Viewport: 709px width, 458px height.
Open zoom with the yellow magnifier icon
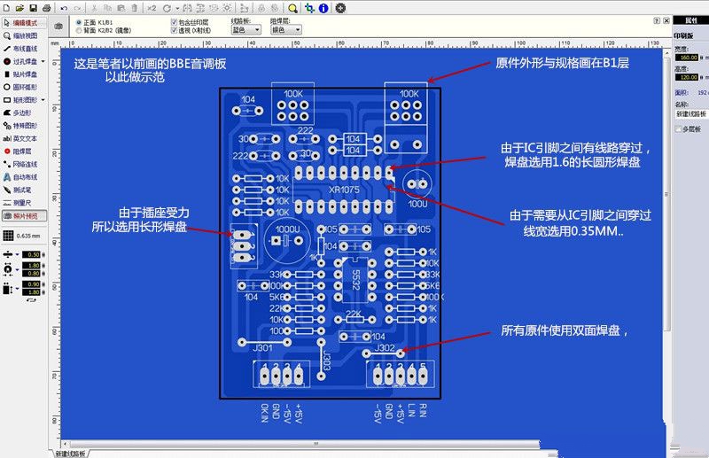[x=292, y=8]
